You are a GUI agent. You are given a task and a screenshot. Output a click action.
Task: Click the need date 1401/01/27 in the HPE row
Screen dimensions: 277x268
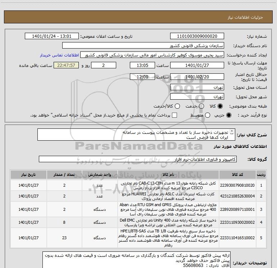[28, 238]
